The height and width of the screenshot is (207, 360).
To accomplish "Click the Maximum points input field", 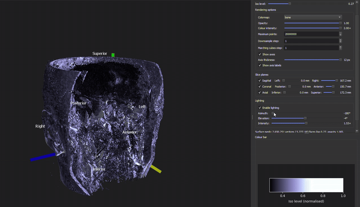I will click(x=310, y=34).
